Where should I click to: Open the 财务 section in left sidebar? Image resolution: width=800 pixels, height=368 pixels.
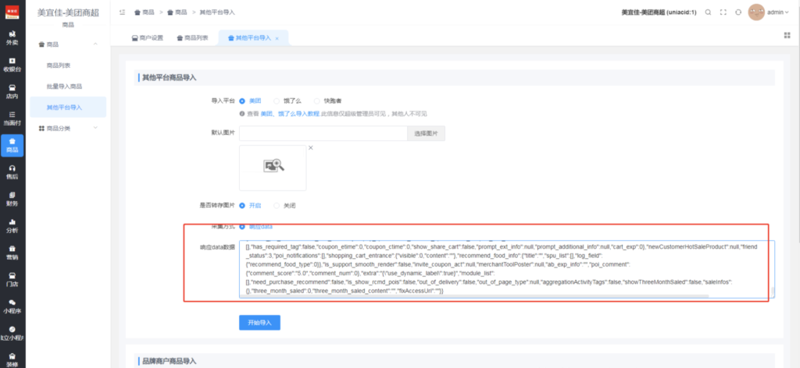[x=12, y=199]
